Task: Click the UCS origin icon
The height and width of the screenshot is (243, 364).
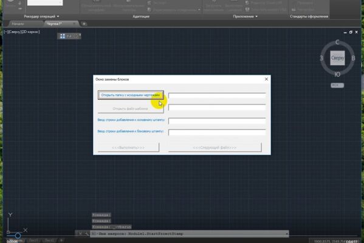Action: click(9, 232)
